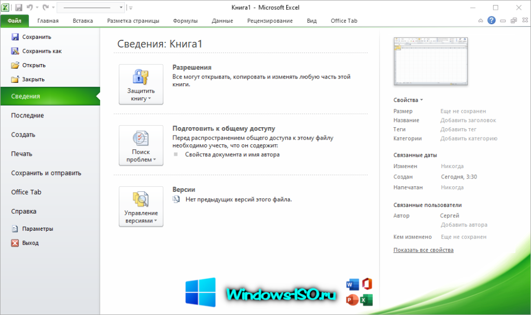Switch to the Вставка ribbon tab
Image resolution: width=531 pixels, height=315 pixels.
pos(82,21)
